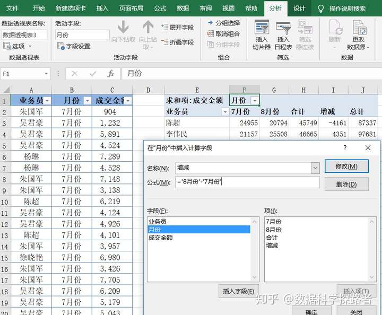Open the 视图 ribbon tab
This screenshot has height=315, width=382.
(x=229, y=8)
